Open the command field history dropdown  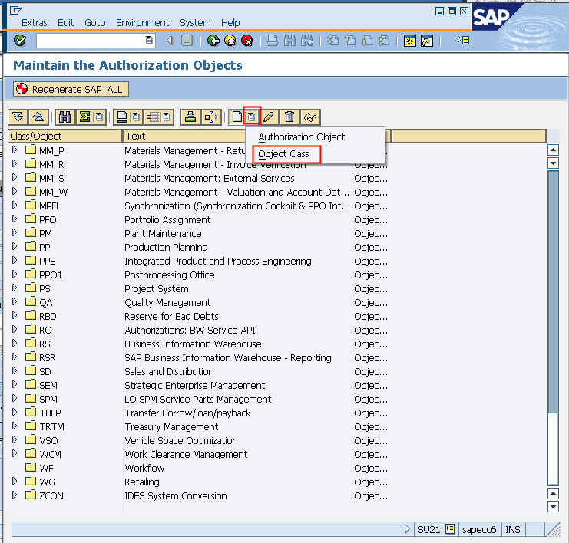(149, 40)
